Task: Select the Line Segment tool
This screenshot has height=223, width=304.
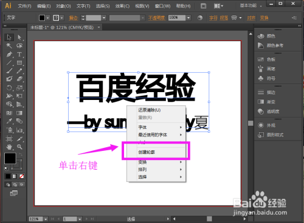Action: pos(9,63)
